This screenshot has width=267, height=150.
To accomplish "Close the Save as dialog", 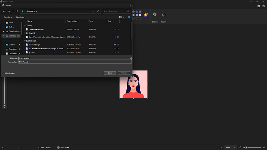I will click(130, 5).
